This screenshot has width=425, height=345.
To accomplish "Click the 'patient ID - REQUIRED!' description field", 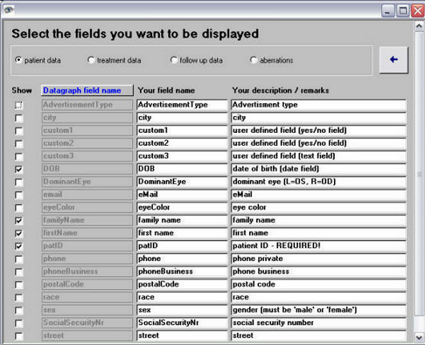I will pyautogui.click(x=318, y=245).
